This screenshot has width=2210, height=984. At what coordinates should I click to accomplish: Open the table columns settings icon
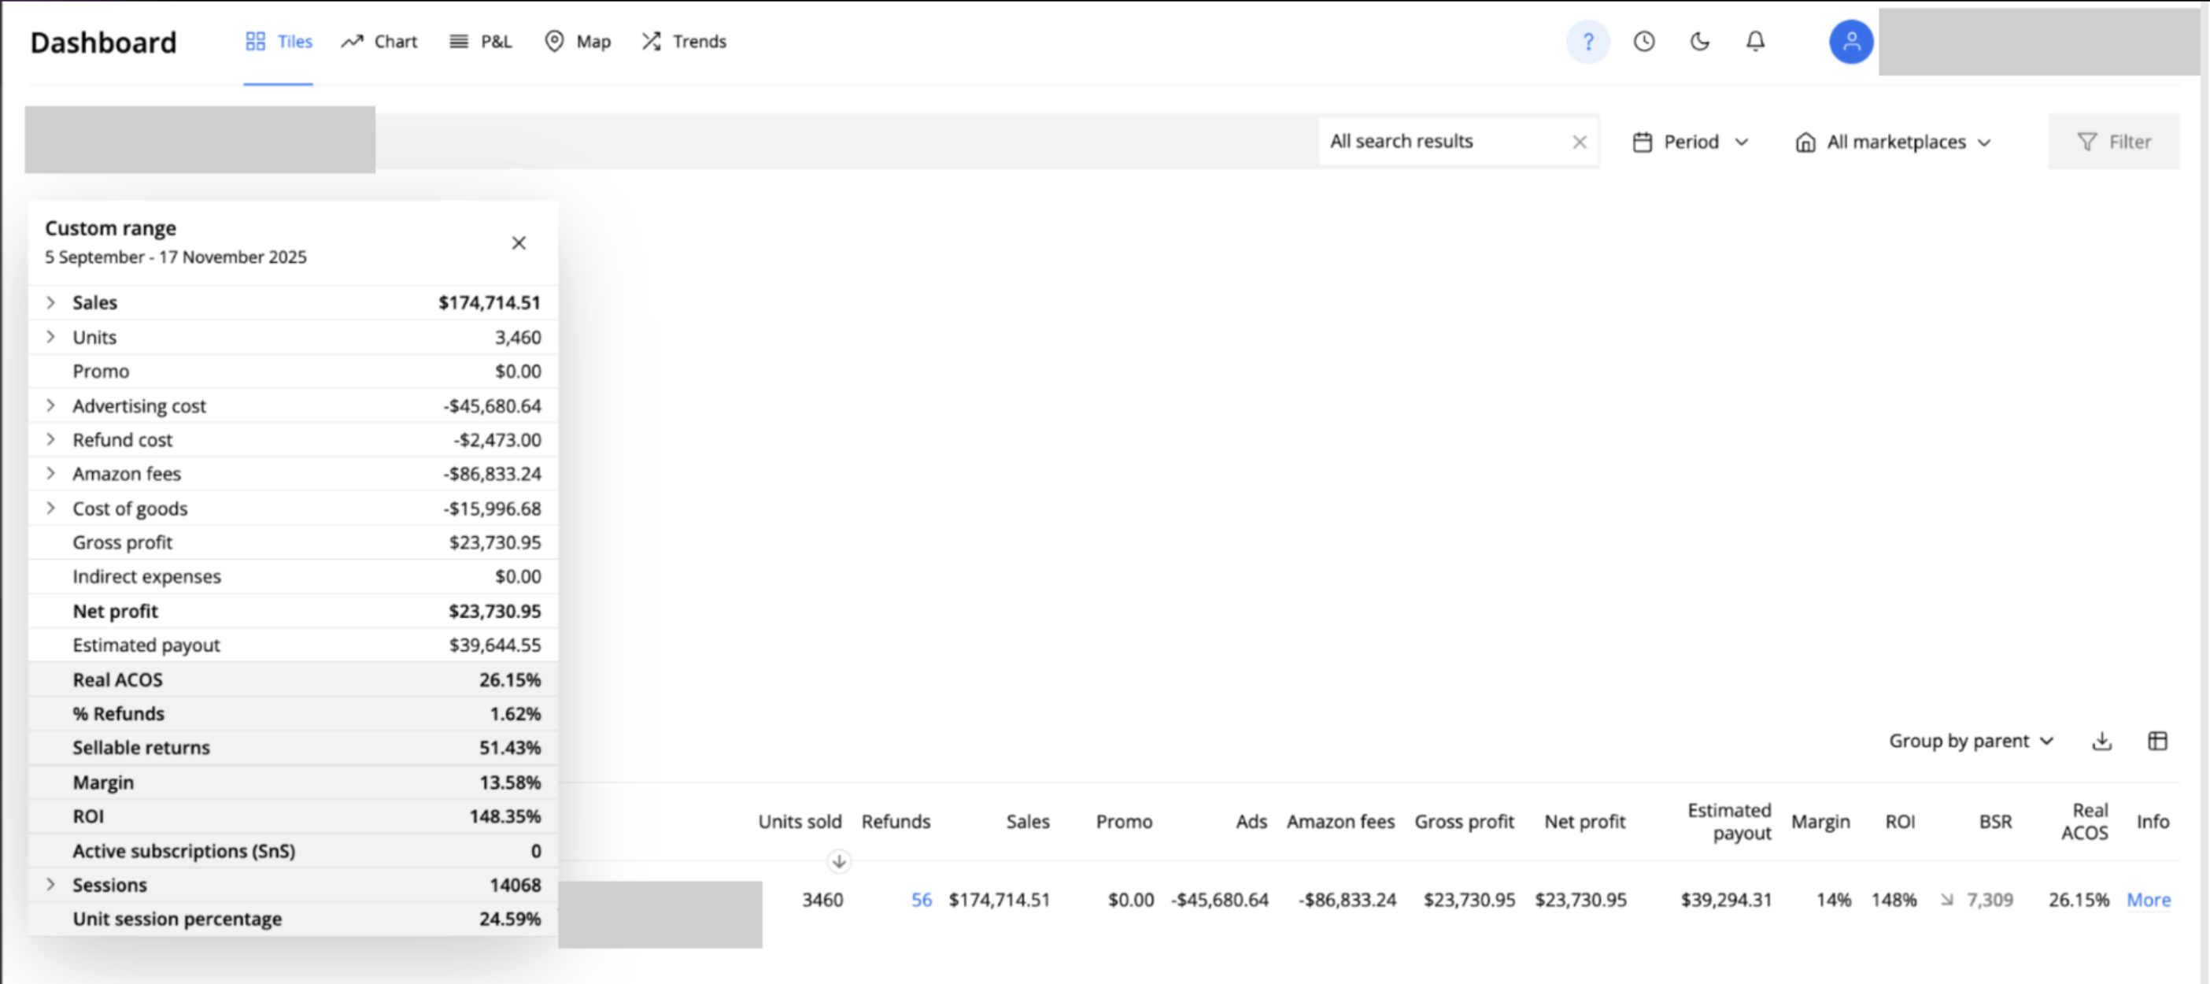click(2156, 742)
